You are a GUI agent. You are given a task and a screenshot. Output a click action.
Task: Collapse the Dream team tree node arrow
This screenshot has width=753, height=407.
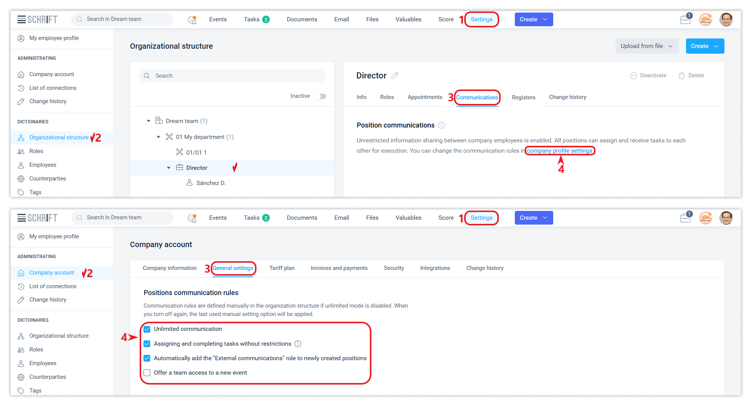tap(148, 121)
